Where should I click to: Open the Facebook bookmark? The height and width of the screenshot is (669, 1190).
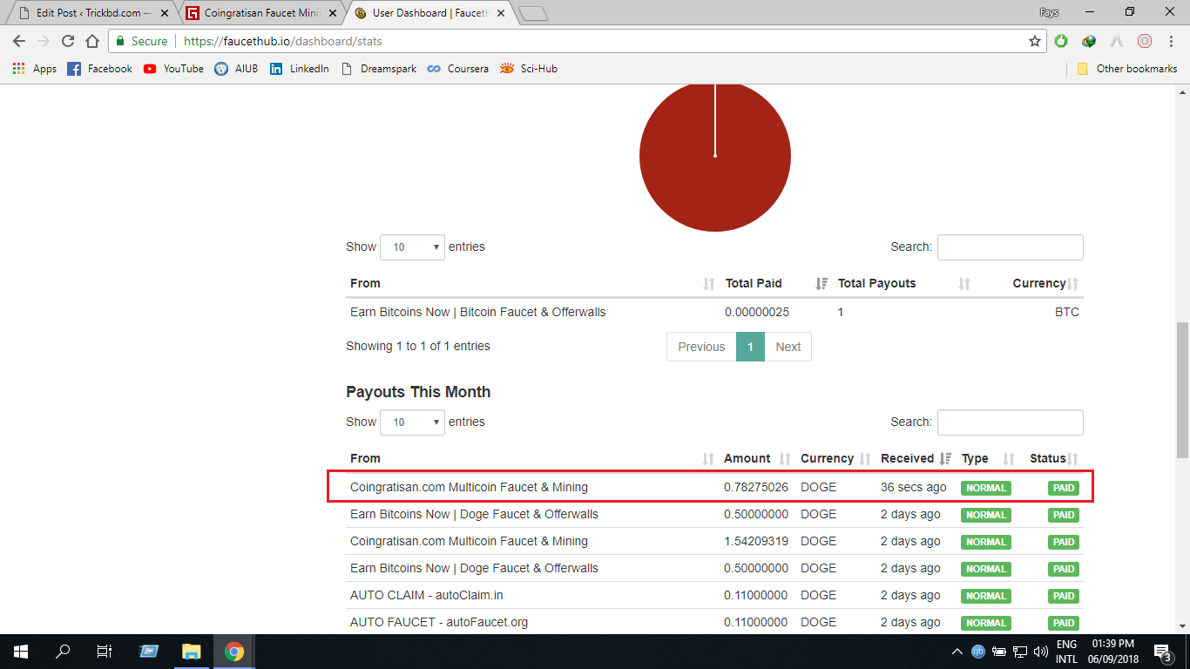(x=100, y=69)
